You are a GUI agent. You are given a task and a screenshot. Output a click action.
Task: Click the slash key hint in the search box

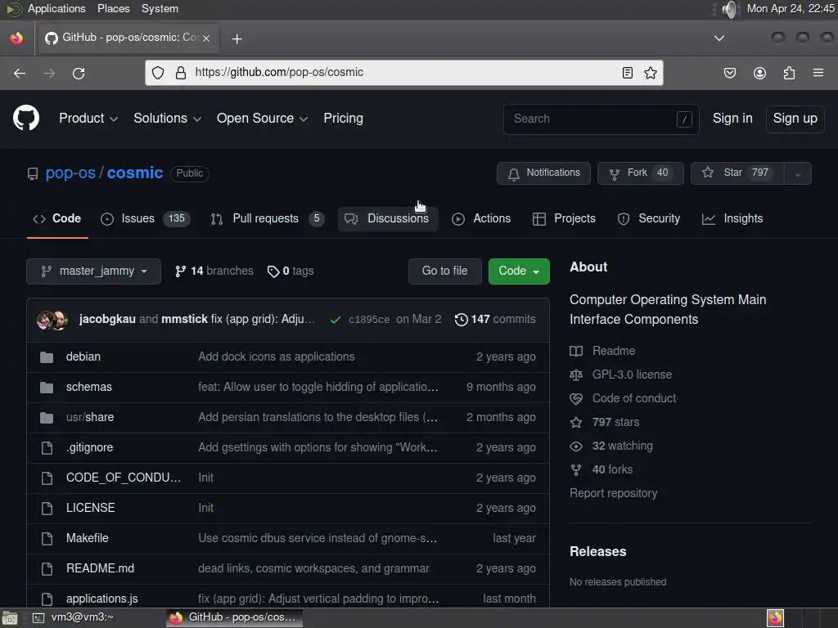click(684, 119)
